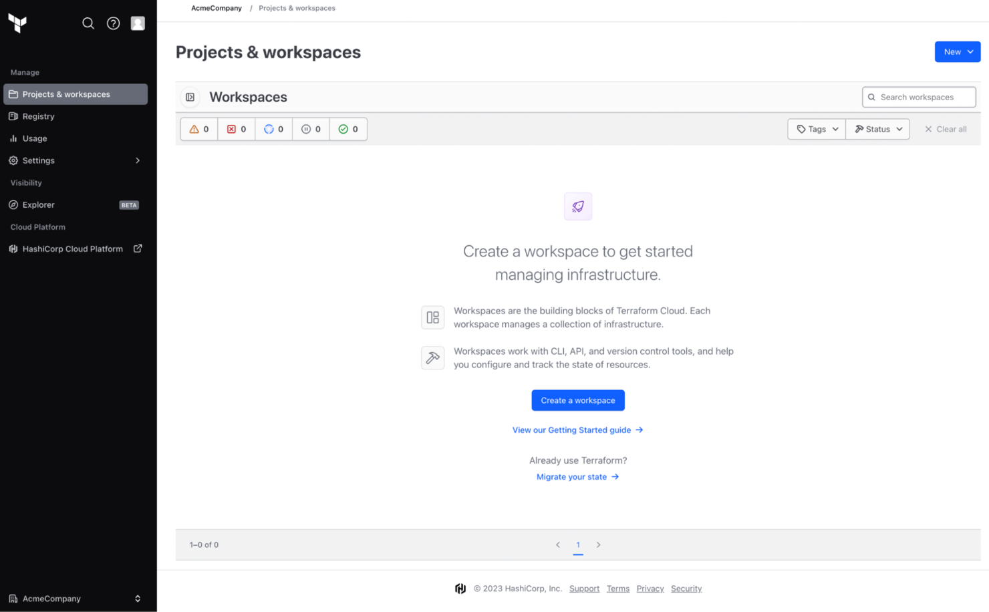The image size is (989, 612).
Task: Open the New dropdown button
Action: tap(957, 52)
